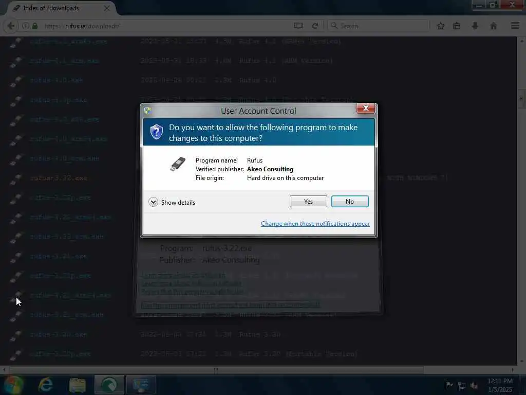Open 'Change when these notifications appear' link
526x395 pixels.
coord(315,224)
